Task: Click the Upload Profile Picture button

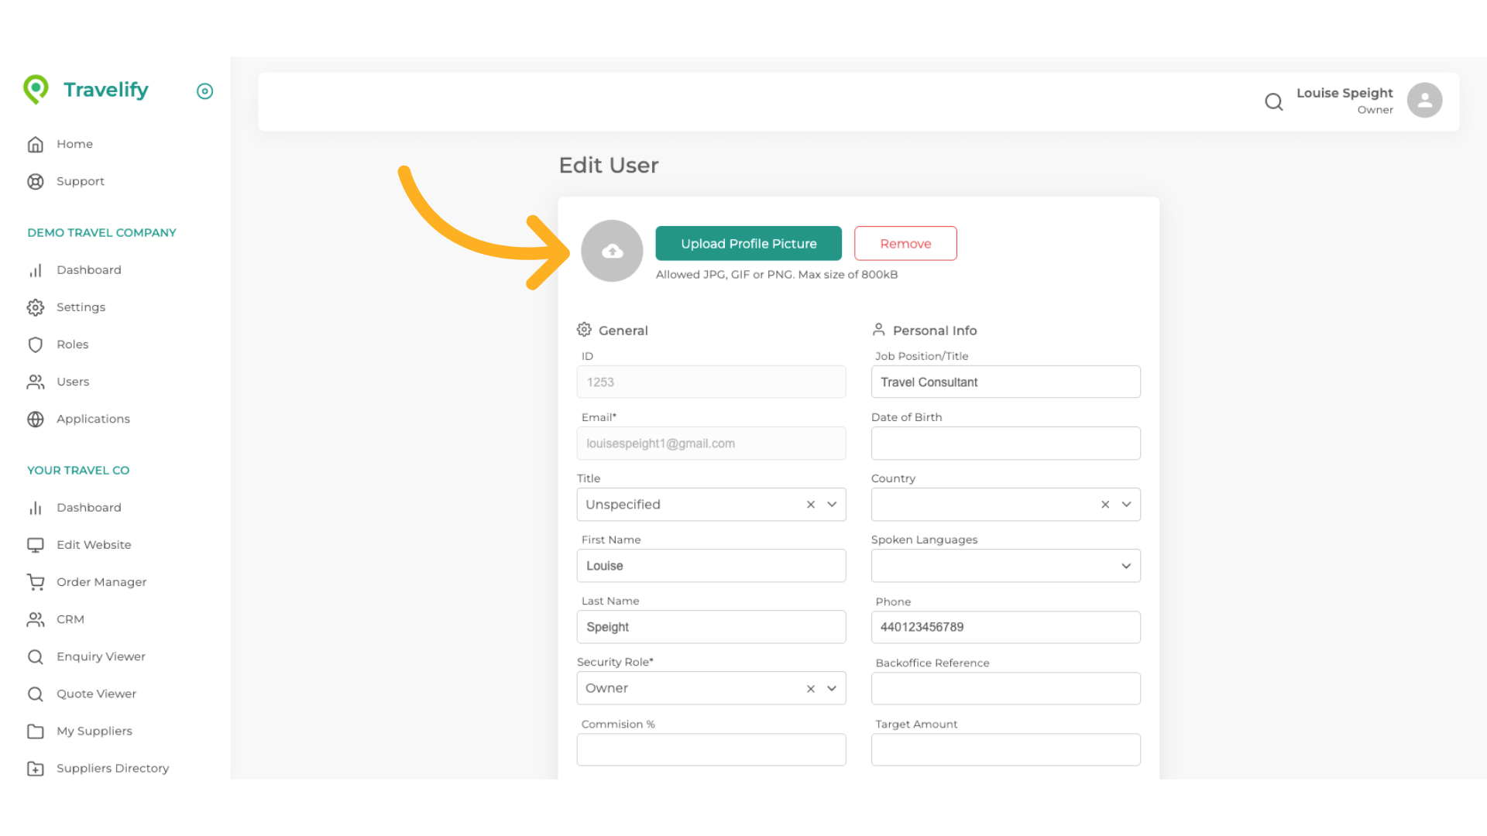Action: [x=748, y=243]
